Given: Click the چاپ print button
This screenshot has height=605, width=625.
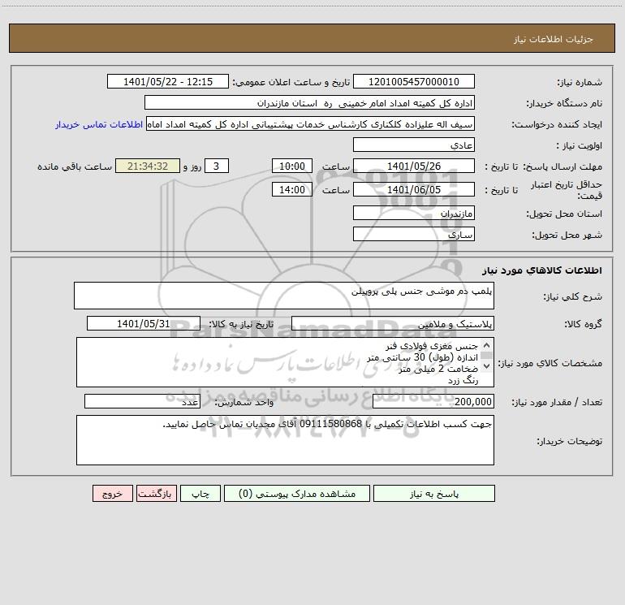Looking at the screenshot, I should point(200,494).
